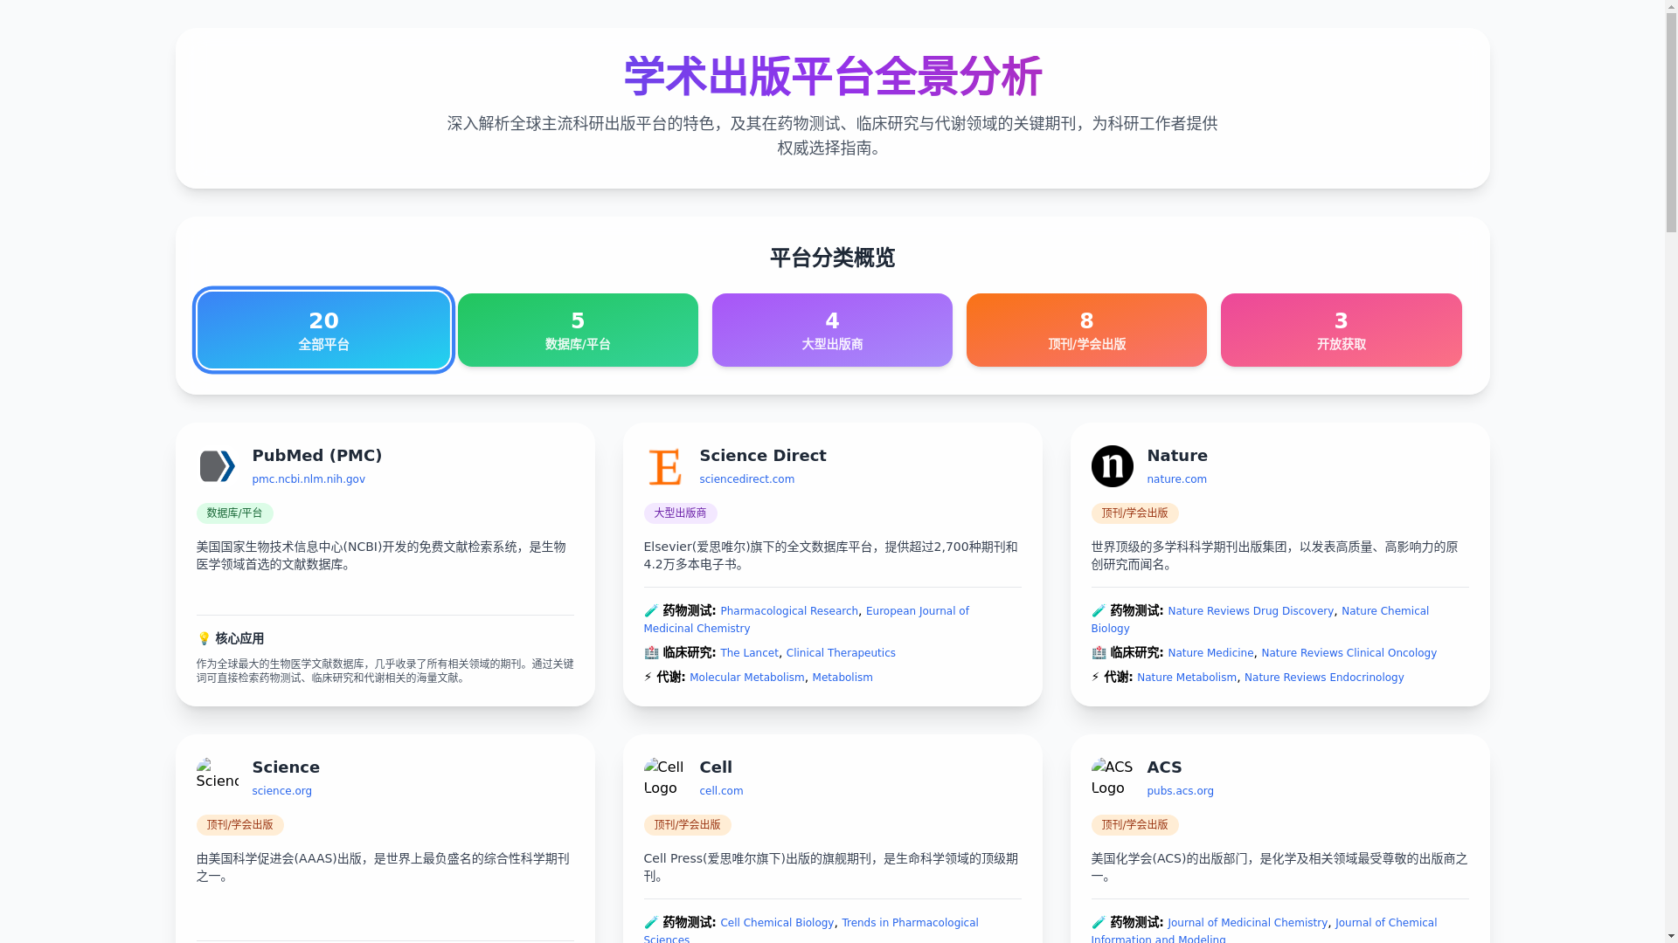Click the Science Direct card title
Viewport: 1678px width, 943px height.
click(x=763, y=456)
